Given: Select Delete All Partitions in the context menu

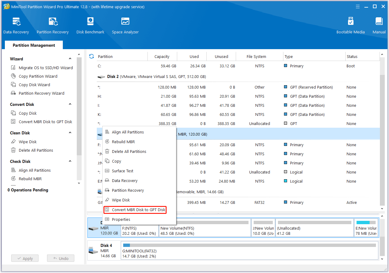Looking at the screenshot, I should tap(139, 151).
